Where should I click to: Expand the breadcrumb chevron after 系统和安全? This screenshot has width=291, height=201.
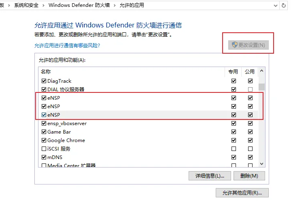[43, 5]
